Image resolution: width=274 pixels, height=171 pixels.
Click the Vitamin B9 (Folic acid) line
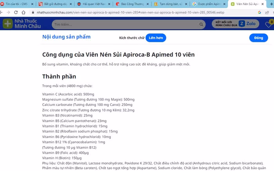tap(65, 153)
